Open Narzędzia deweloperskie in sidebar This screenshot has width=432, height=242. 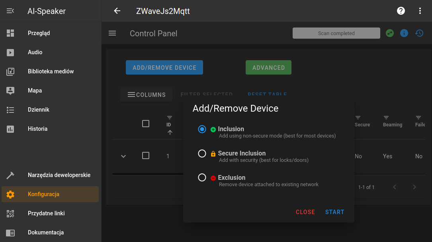pos(51,175)
